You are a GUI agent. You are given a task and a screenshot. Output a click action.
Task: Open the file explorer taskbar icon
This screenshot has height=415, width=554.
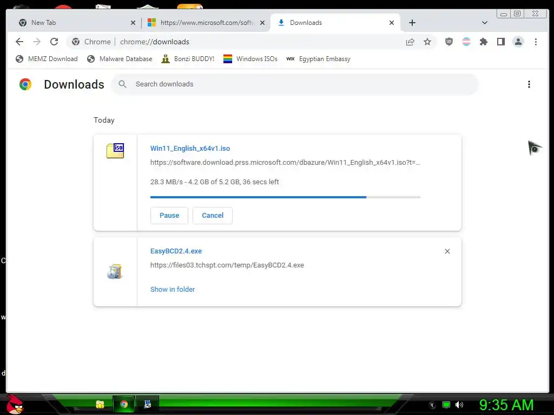click(x=100, y=404)
